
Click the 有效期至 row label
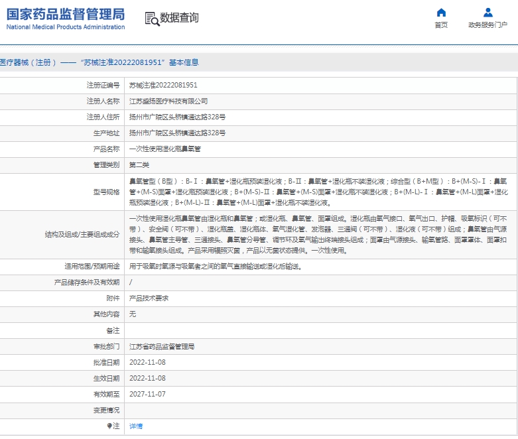[106, 394]
